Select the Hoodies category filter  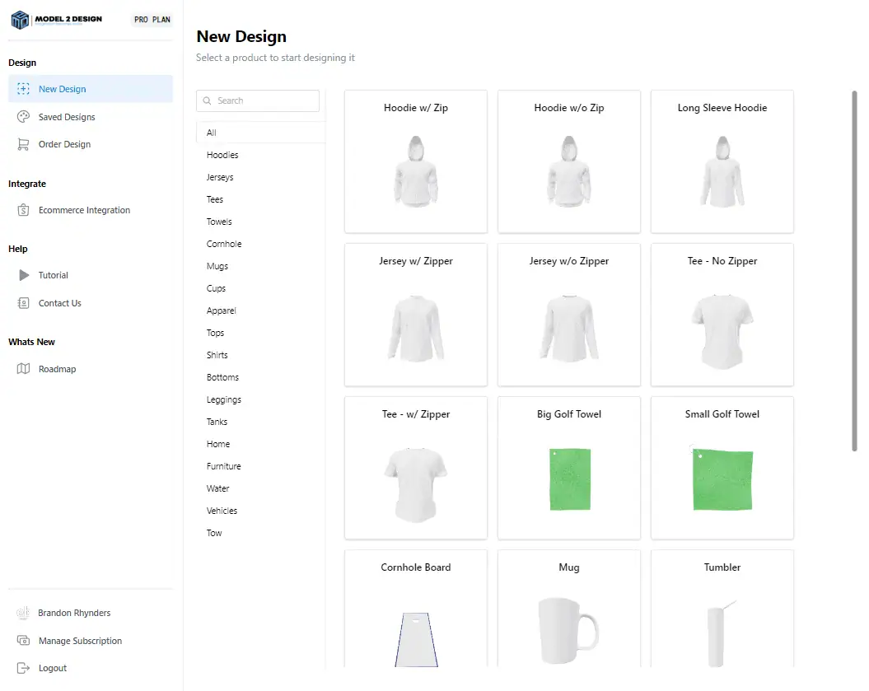click(x=222, y=155)
